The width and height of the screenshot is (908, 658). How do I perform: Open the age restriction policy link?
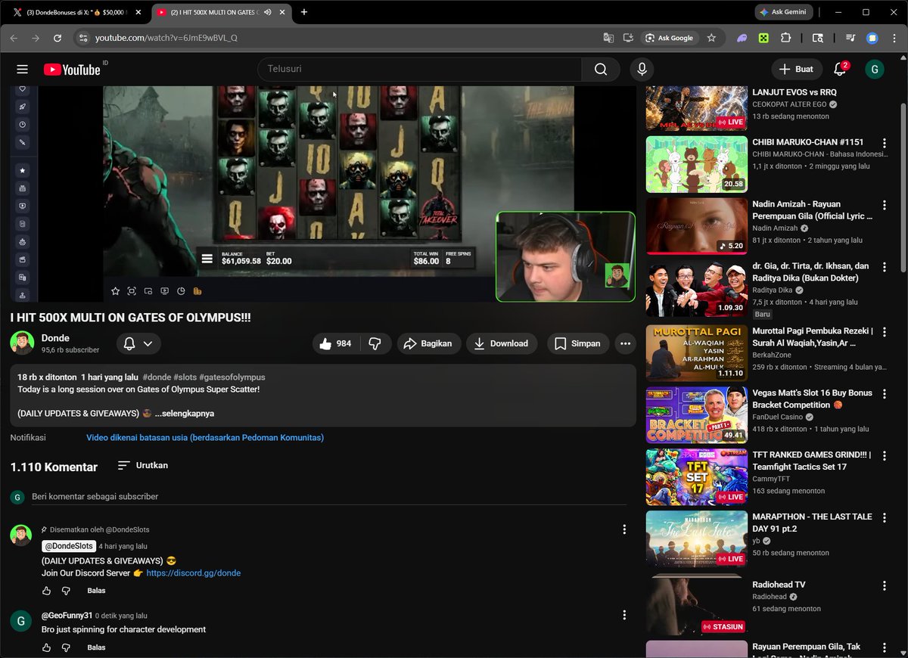[205, 438]
